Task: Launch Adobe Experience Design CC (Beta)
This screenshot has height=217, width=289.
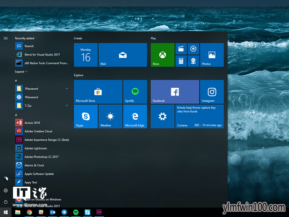Action: pyautogui.click(x=42, y=140)
